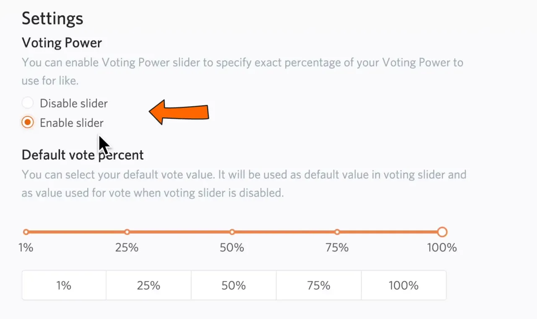Click the 50% dot on slider track

[x=232, y=232]
